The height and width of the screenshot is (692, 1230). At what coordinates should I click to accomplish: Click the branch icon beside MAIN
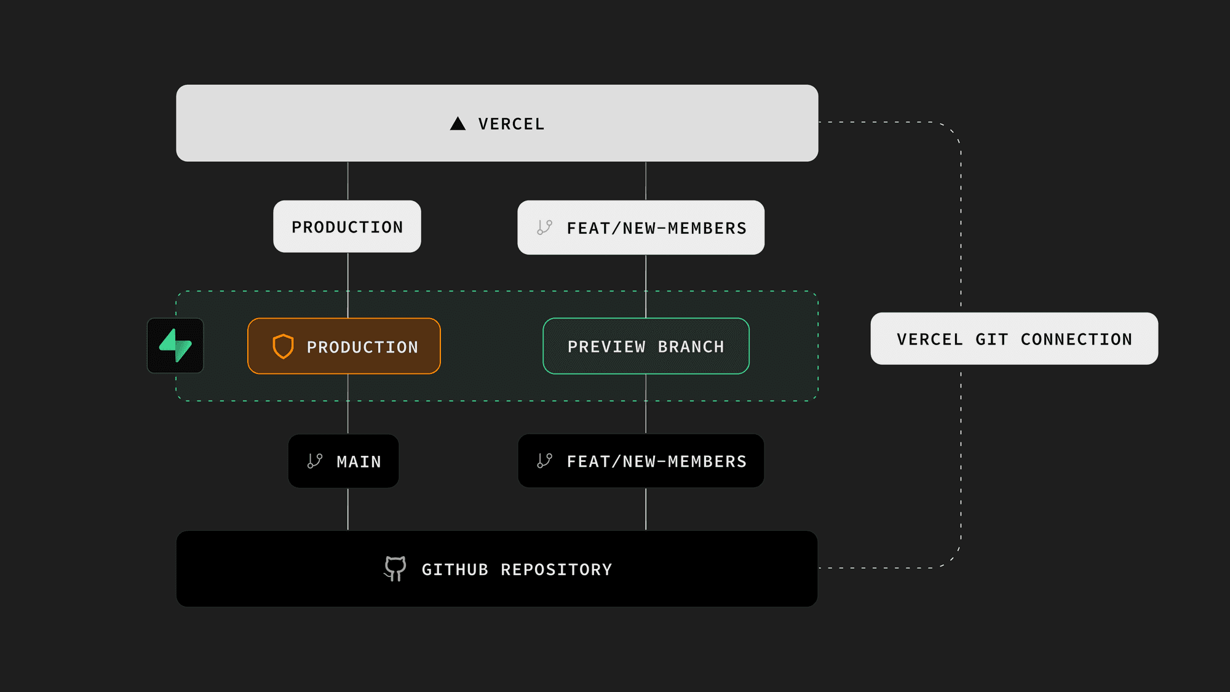click(315, 461)
